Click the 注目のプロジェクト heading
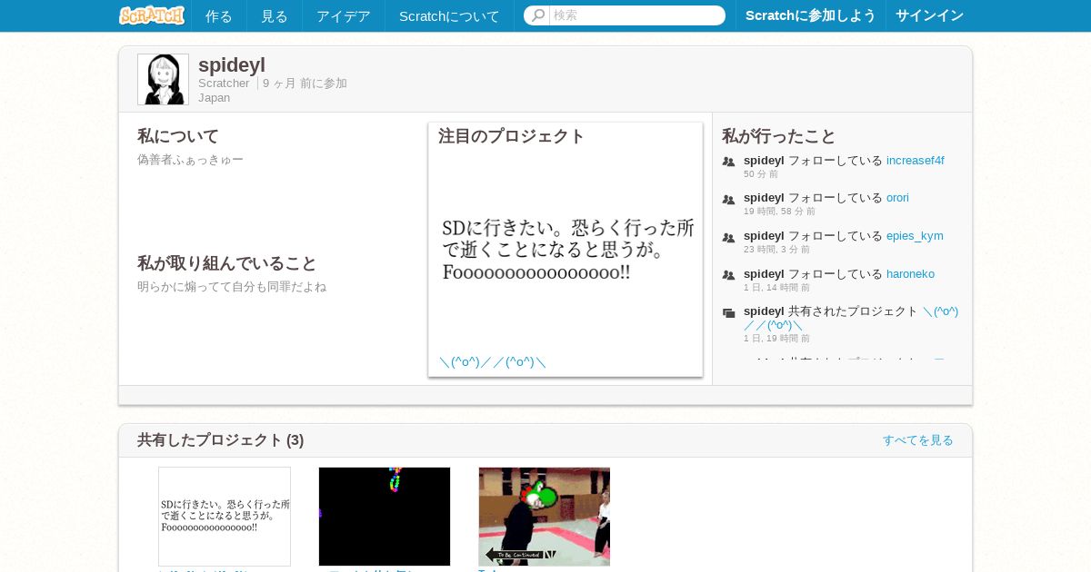1091x572 pixels. point(512,136)
